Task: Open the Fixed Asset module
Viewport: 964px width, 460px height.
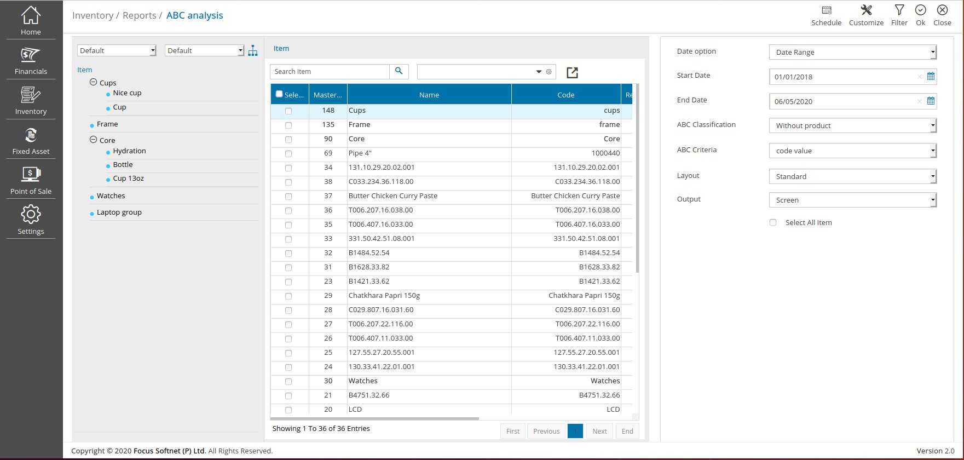Action: tap(31, 140)
